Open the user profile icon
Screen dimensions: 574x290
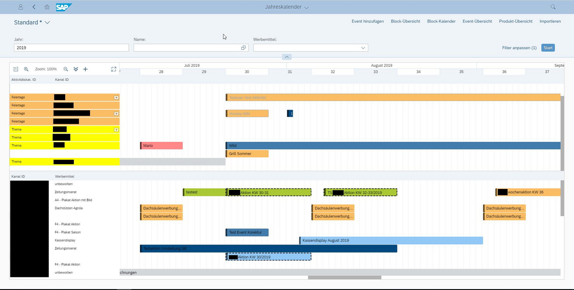[20, 7]
